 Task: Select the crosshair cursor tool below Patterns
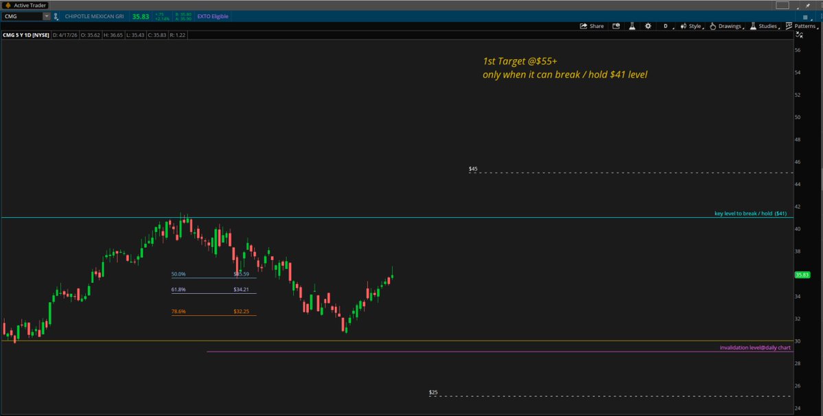(x=799, y=35)
